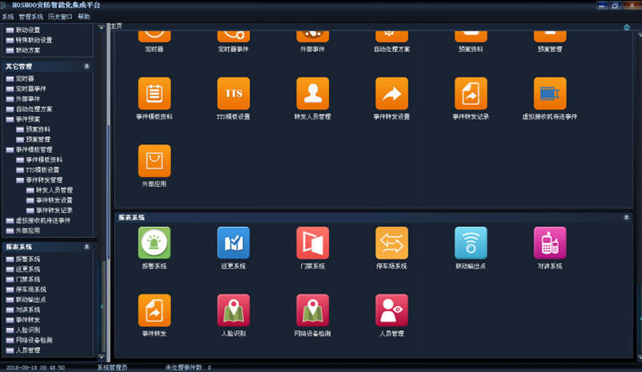Open the 管理系统 menu
The height and width of the screenshot is (372, 642).
(x=31, y=16)
